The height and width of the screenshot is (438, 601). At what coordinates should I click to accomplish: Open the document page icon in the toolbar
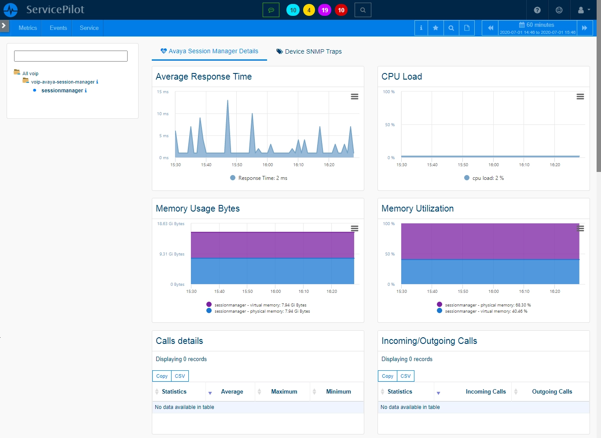click(x=467, y=28)
